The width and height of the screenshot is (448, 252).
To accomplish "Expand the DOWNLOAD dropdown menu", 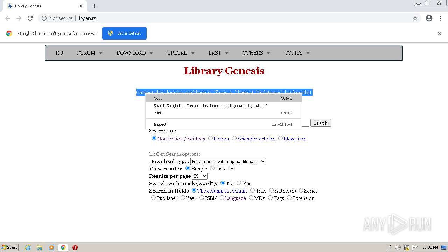I will 135,53.
